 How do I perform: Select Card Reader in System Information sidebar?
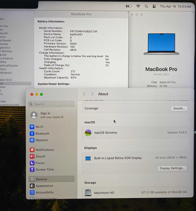coord(6,40)
